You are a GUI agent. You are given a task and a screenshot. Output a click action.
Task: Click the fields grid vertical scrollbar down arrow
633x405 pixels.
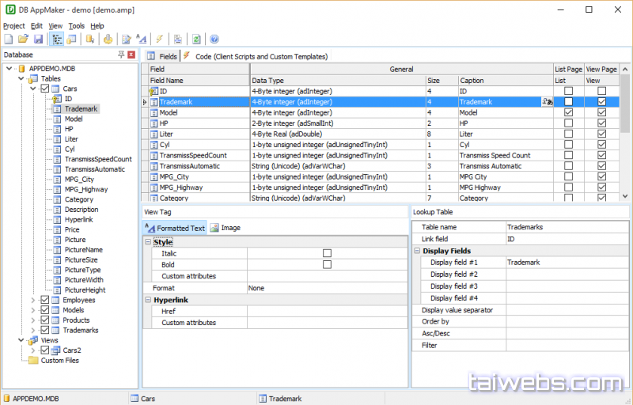(625, 196)
